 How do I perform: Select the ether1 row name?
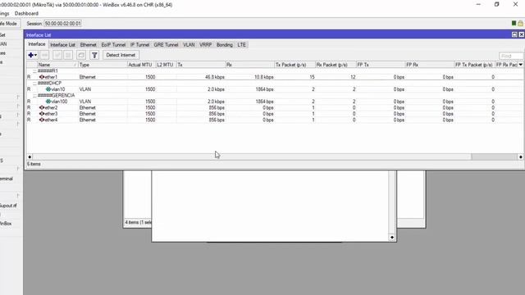pyautogui.click(x=51, y=77)
